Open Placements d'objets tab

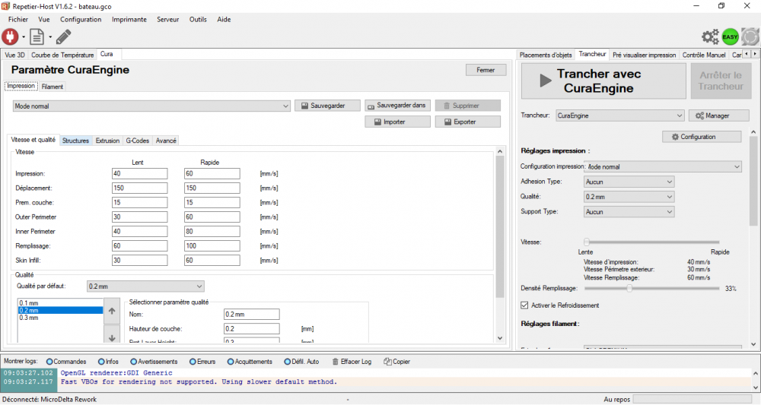point(546,55)
